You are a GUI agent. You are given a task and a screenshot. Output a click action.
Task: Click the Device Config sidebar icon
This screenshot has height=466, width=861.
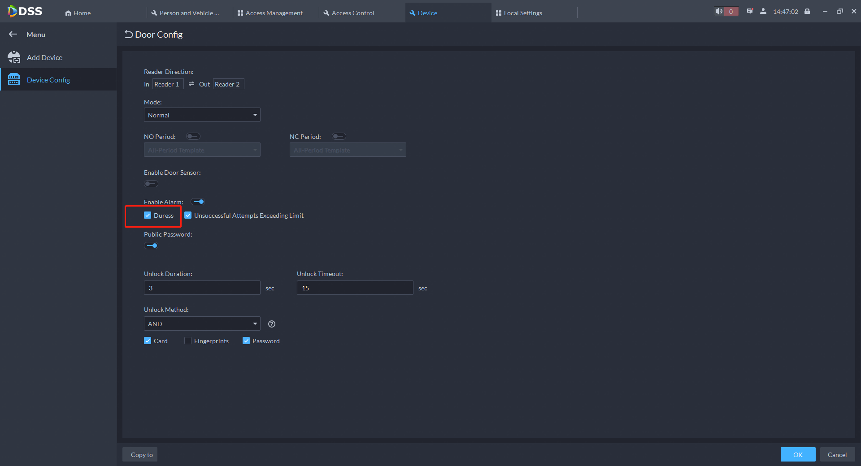[14, 79]
